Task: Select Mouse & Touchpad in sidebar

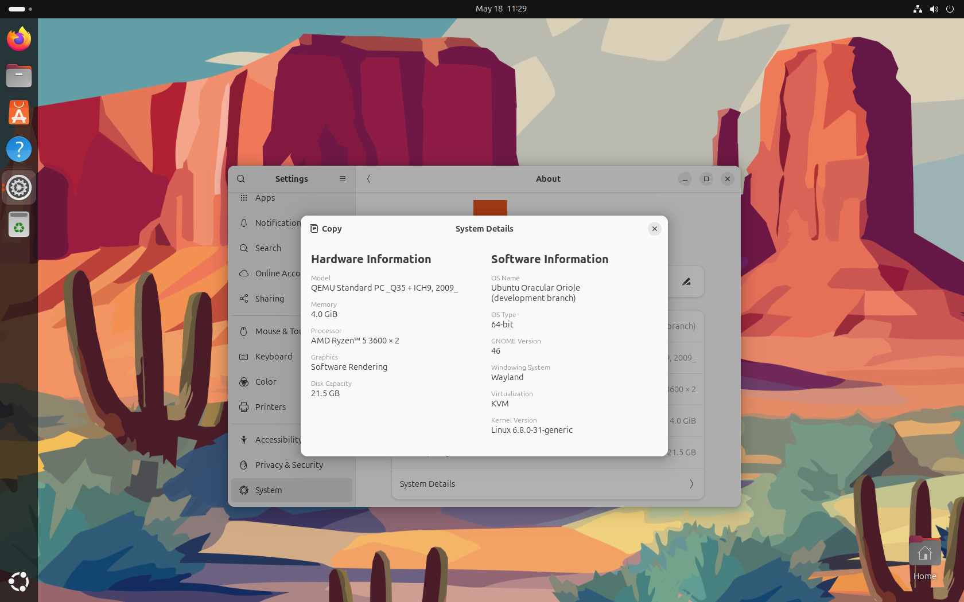Action: click(291, 331)
